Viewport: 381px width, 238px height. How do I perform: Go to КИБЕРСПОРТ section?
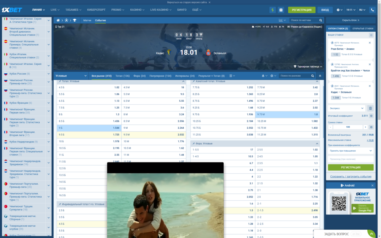click(96, 10)
